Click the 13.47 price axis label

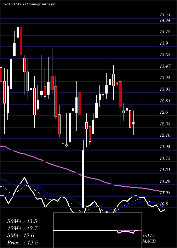pos(165,66)
